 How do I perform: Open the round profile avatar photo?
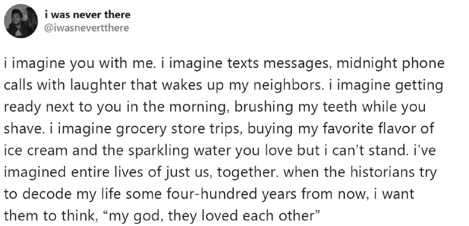21,21
